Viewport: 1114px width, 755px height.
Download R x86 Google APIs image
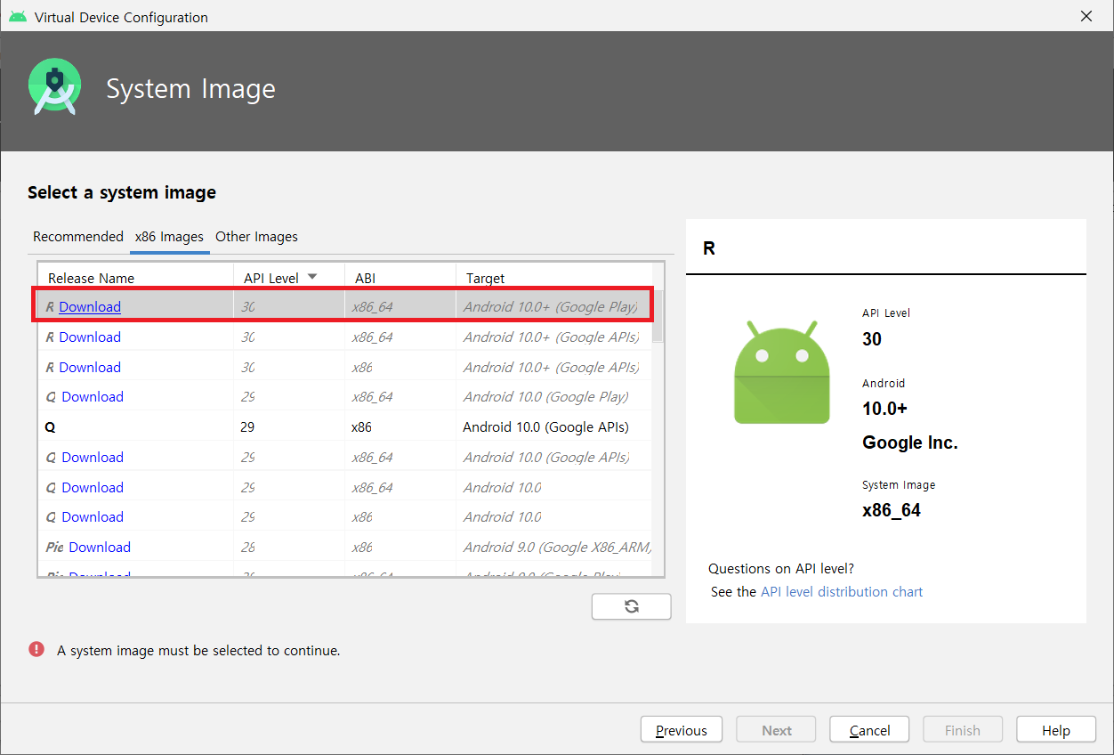pos(90,368)
